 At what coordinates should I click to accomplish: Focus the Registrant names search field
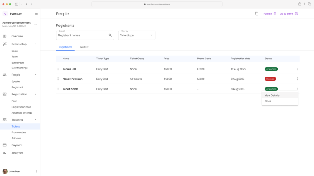82,35
